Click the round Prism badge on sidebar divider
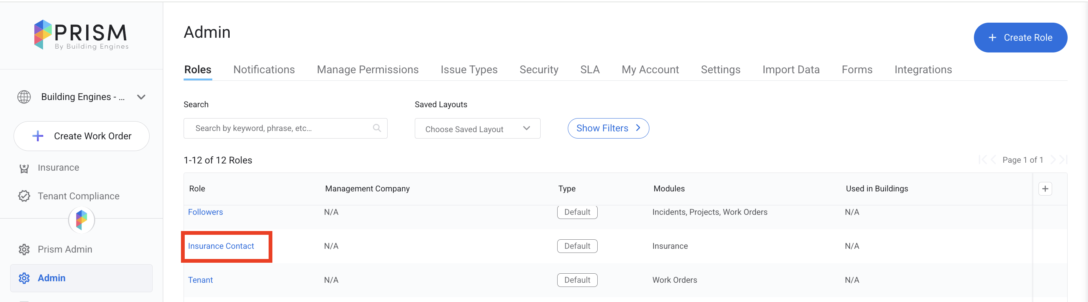The width and height of the screenshot is (1088, 302). (x=82, y=220)
